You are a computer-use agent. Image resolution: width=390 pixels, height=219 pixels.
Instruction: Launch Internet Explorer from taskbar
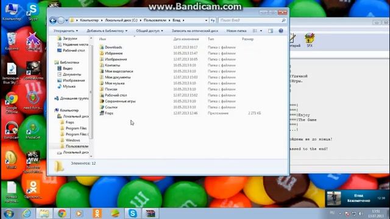click(x=27, y=214)
